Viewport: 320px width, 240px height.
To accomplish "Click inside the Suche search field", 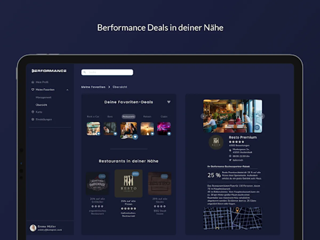I will (107, 72).
